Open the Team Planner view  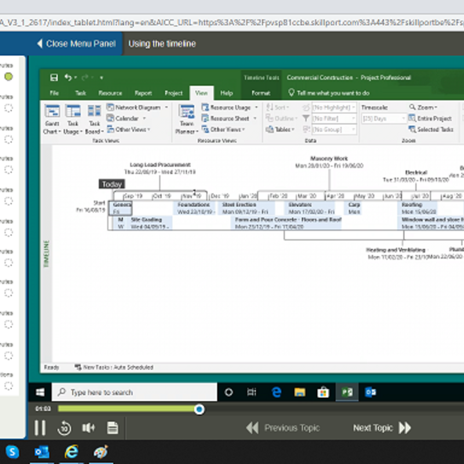(x=186, y=119)
